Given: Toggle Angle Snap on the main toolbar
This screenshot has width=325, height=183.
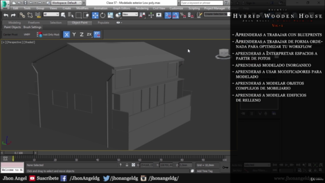Looking at the screenshot, I should click(x=175, y=15).
